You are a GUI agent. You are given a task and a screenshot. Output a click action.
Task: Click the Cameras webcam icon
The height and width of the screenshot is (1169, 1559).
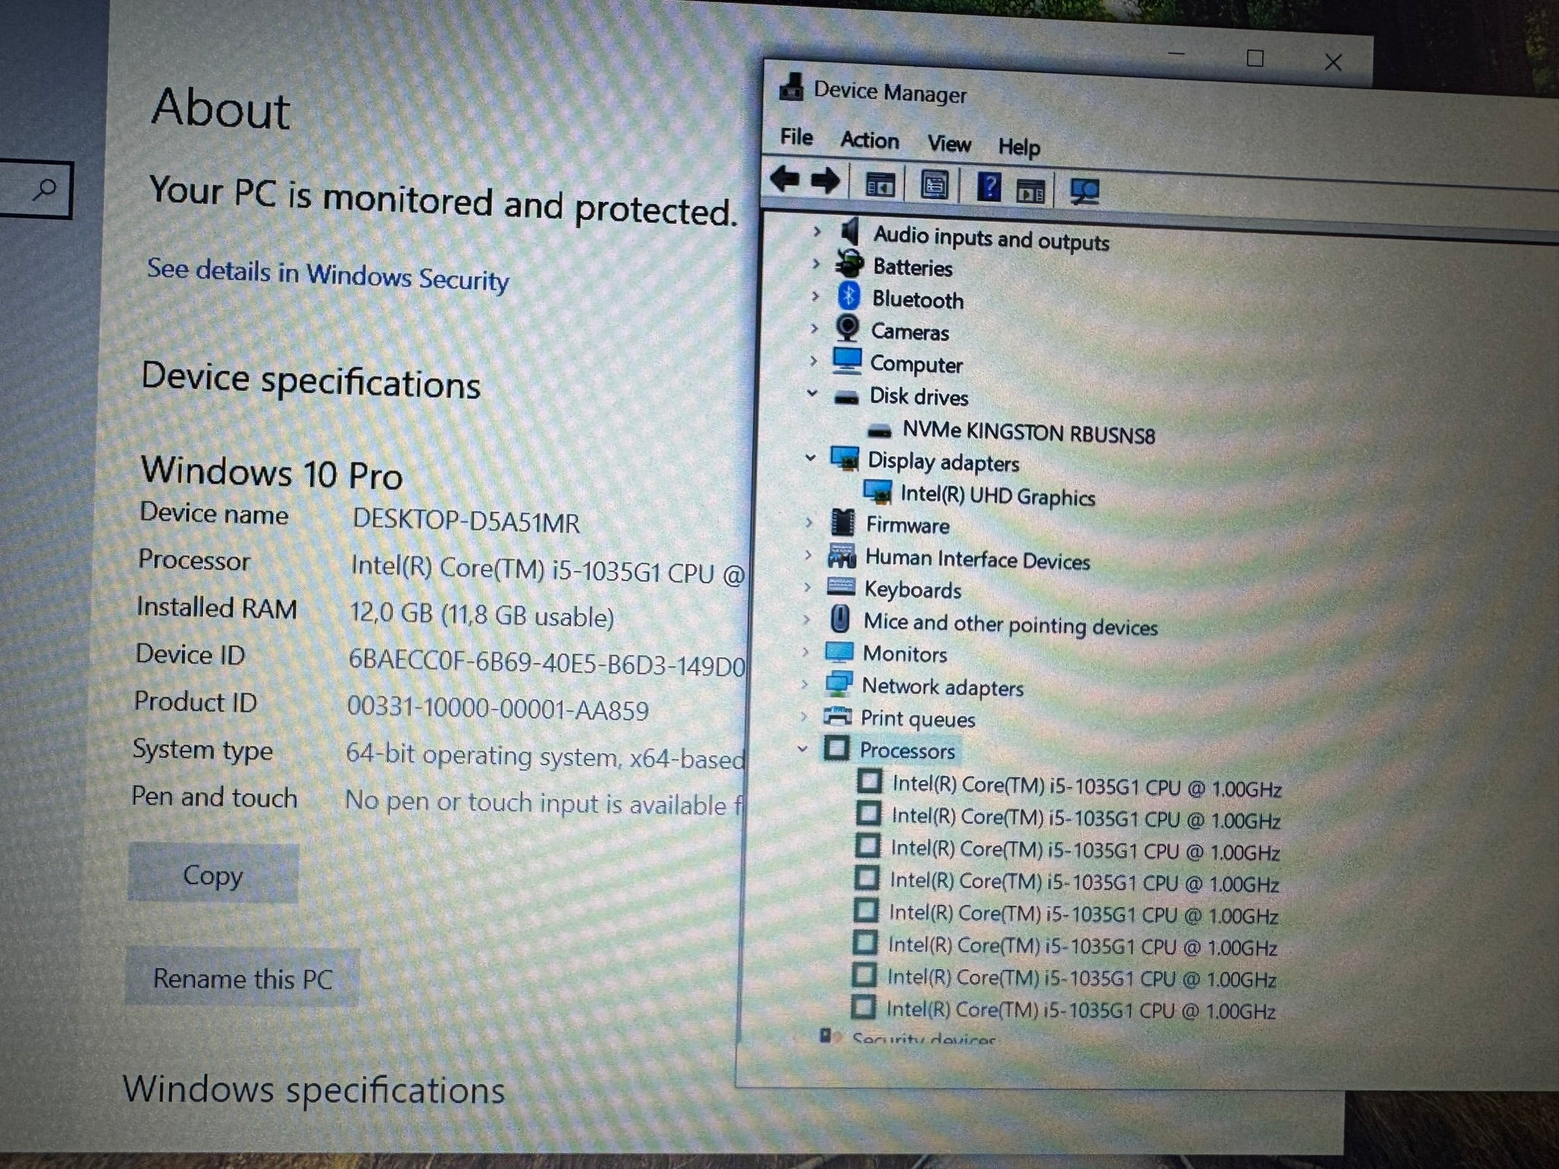847,328
